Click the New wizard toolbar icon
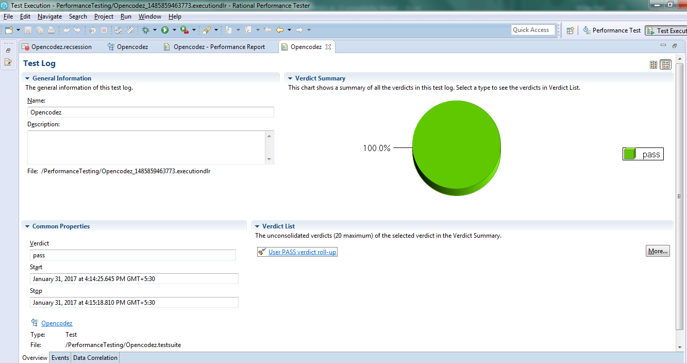 9,30
